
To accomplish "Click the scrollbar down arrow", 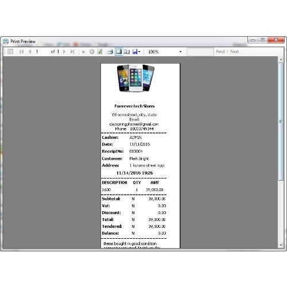I will (281, 245).
